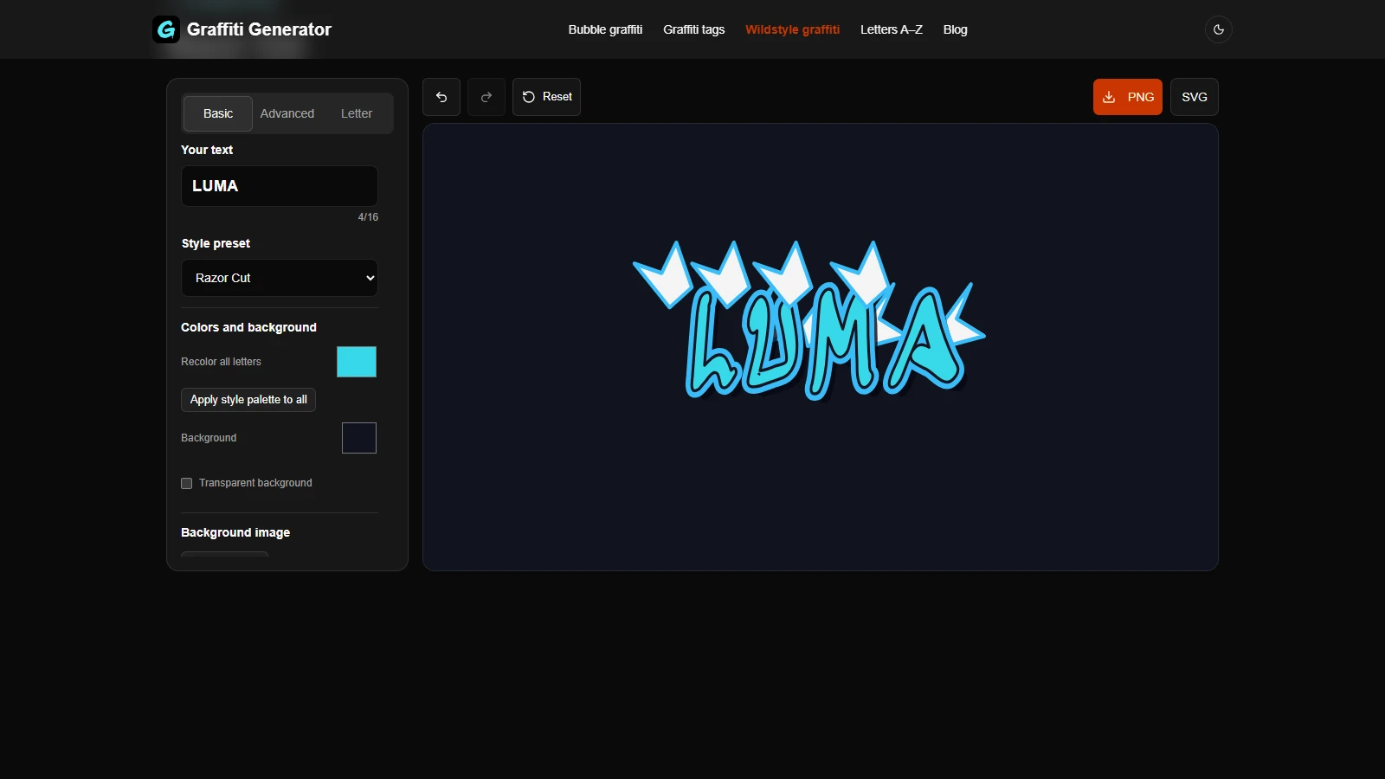Select Wildstyle graffiti nav item

click(792, 29)
